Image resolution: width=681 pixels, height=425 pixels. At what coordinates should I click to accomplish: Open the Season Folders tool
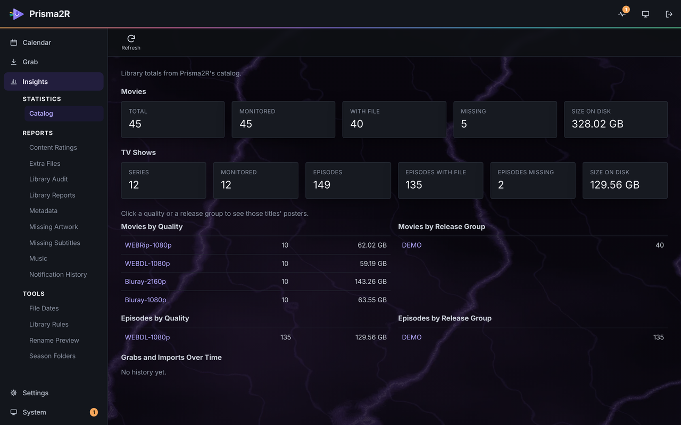[x=52, y=356]
